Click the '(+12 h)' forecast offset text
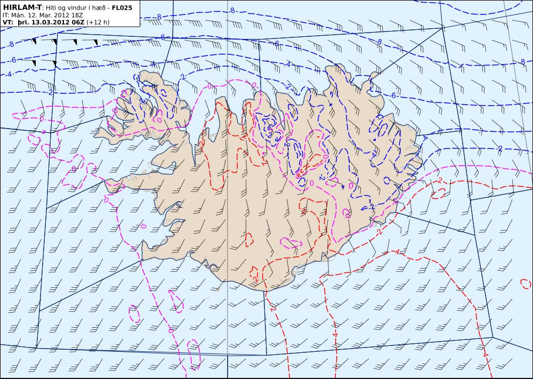 [98, 22]
